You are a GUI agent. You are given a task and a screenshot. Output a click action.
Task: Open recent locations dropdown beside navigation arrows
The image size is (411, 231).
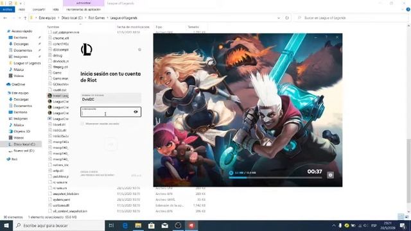pos(20,18)
